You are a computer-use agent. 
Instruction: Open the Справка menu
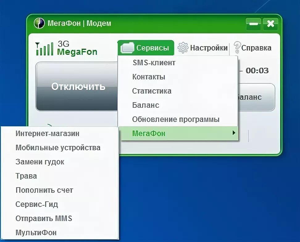point(252,47)
